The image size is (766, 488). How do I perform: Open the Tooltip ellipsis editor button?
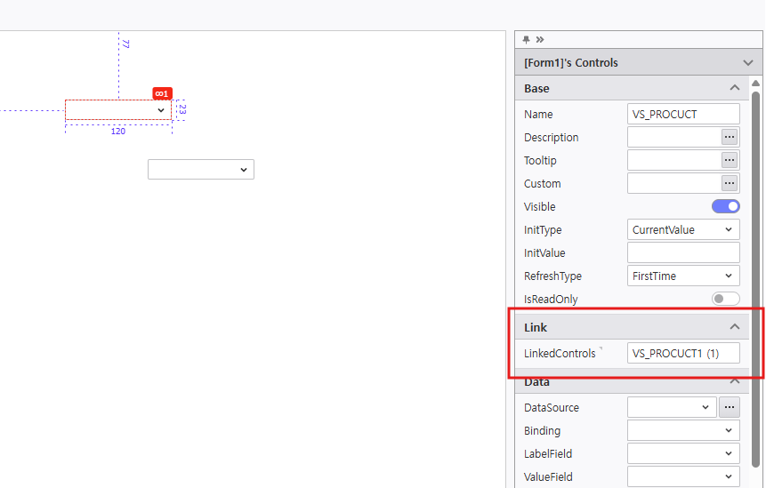point(730,160)
